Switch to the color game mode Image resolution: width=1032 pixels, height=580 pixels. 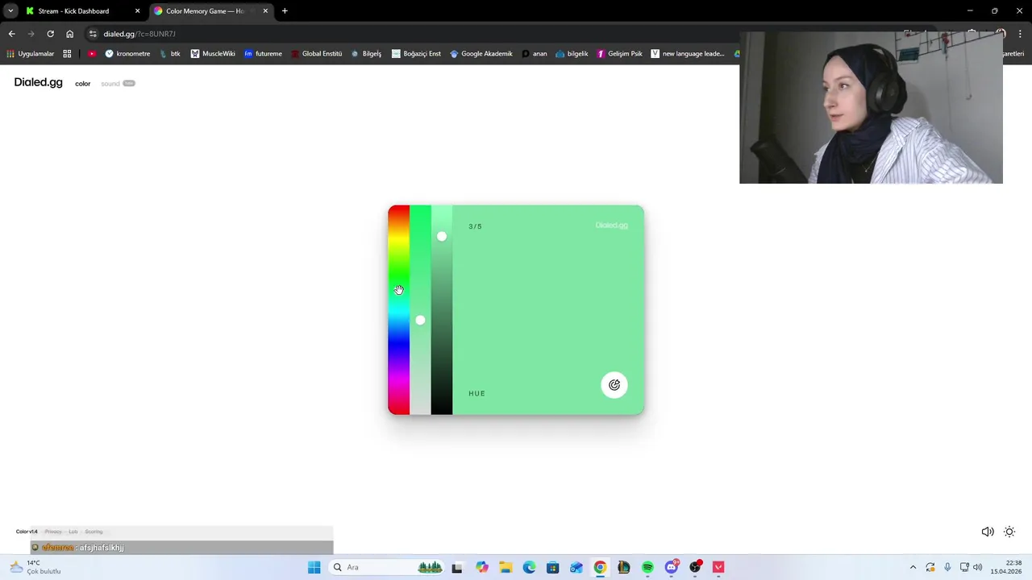[x=82, y=84]
